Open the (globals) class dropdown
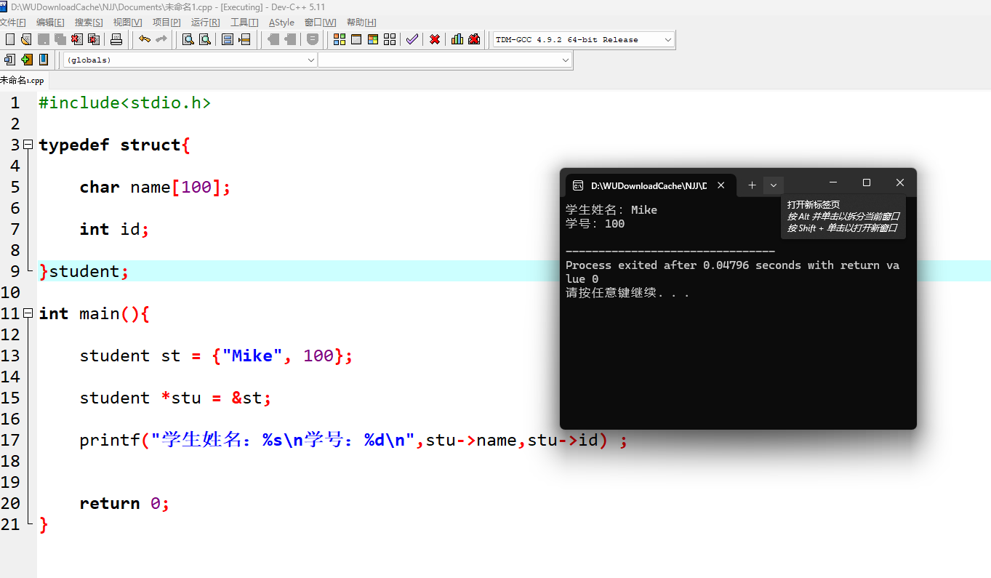Image resolution: width=991 pixels, height=578 pixels. [190, 60]
